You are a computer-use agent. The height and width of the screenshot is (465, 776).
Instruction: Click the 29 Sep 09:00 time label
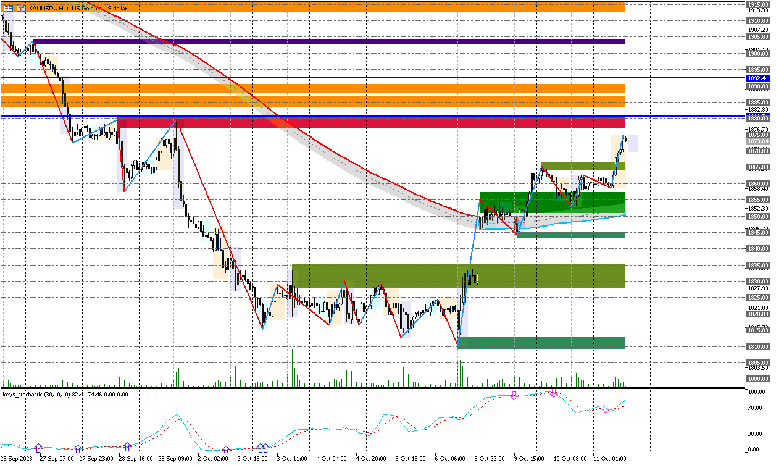coord(176,459)
